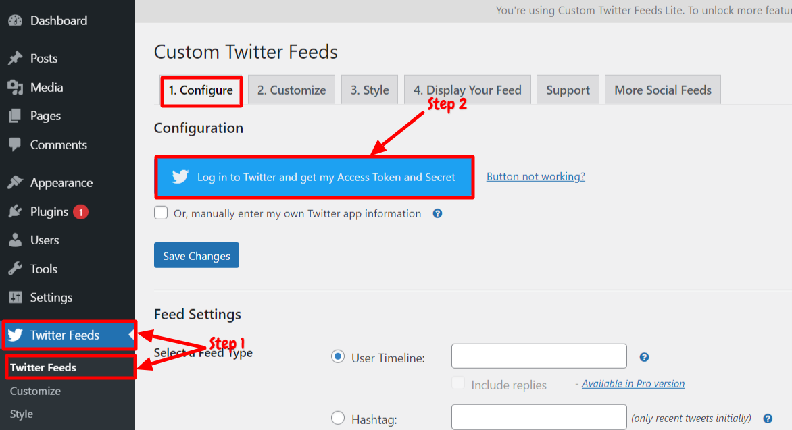The image size is (792, 430).
Task: Open the 4. Display Your Feed tab
Action: (x=467, y=90)
